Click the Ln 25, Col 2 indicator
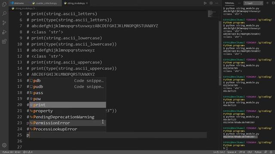 click(x=219, y=152)
